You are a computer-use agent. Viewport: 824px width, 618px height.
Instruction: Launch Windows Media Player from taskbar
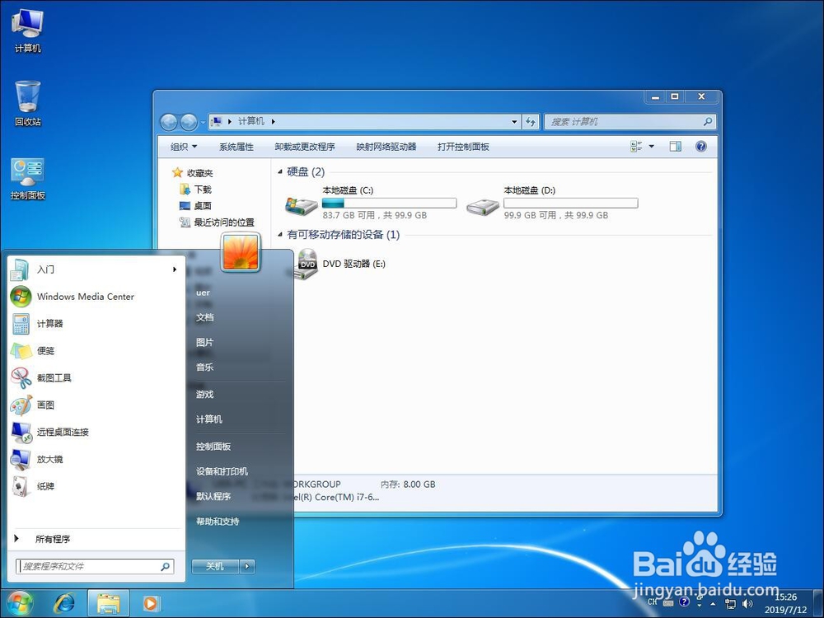point(151,604)
